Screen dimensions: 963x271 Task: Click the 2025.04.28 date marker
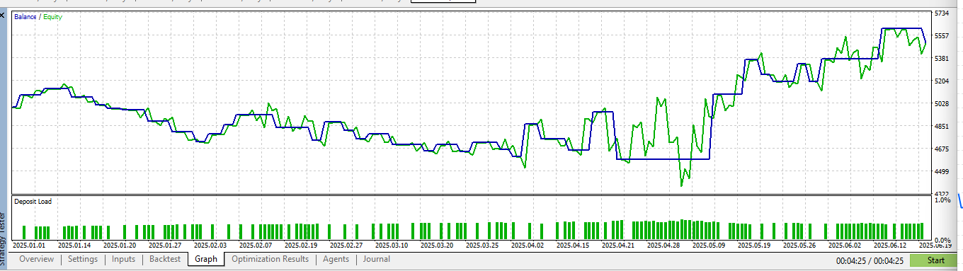click(666, 246)
